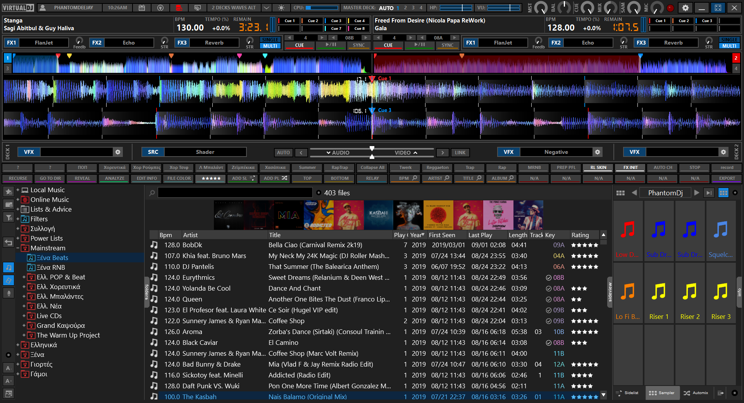Click the EXPORT button
This screenshot has height=403, width=744.
727,178
